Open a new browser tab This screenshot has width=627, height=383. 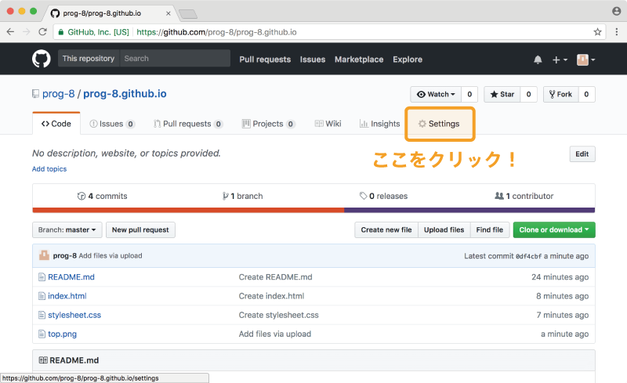click(188, 14)
